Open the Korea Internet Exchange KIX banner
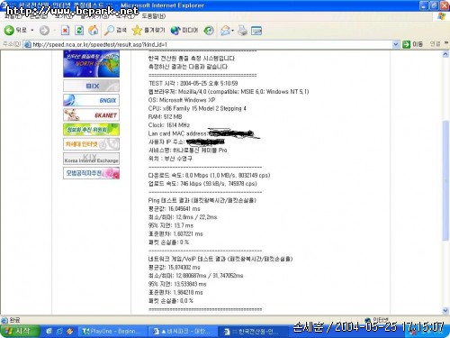 point(91,159)
